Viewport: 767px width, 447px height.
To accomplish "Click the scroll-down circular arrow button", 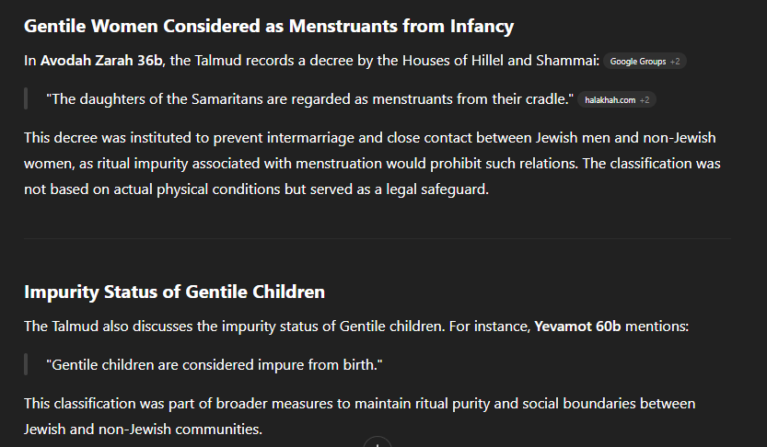I will (378, 442).
